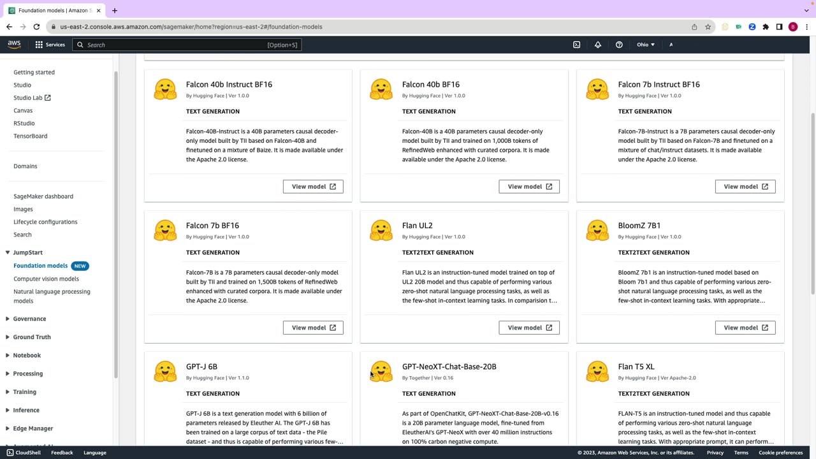816x459 pixels.
Task: Click the AWS console search field
Action: pos(186,45)
